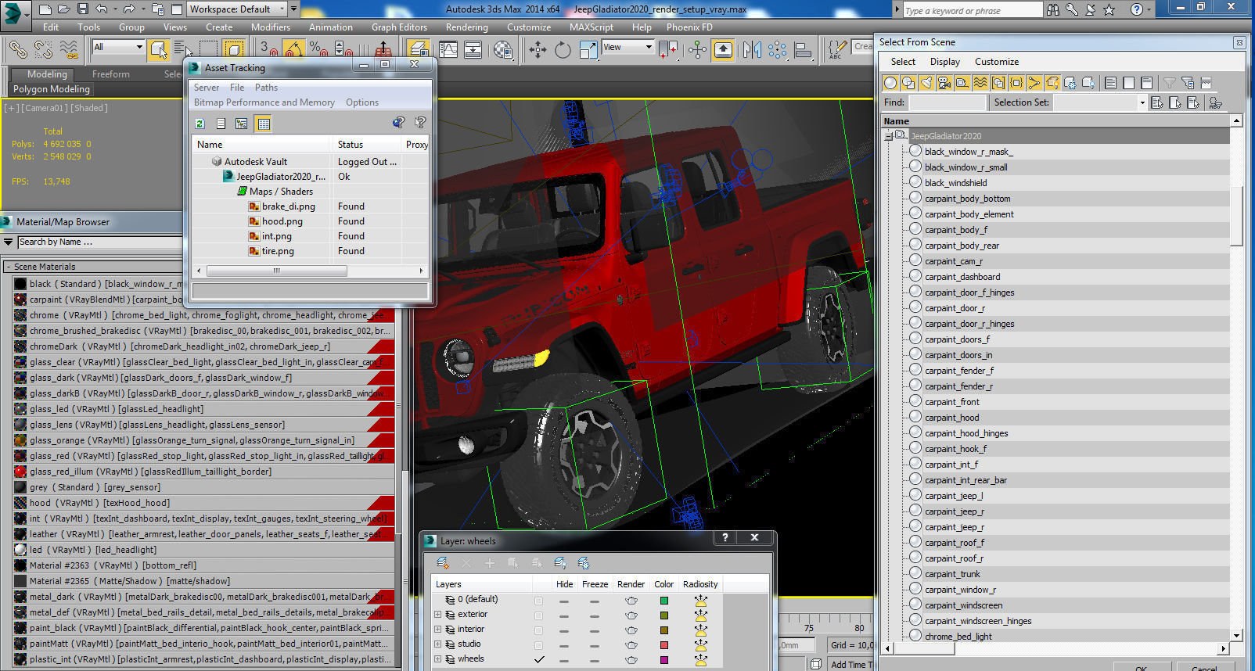Click the Polygon Modeling button
The image size is (1255, 671).
point(52,89)
